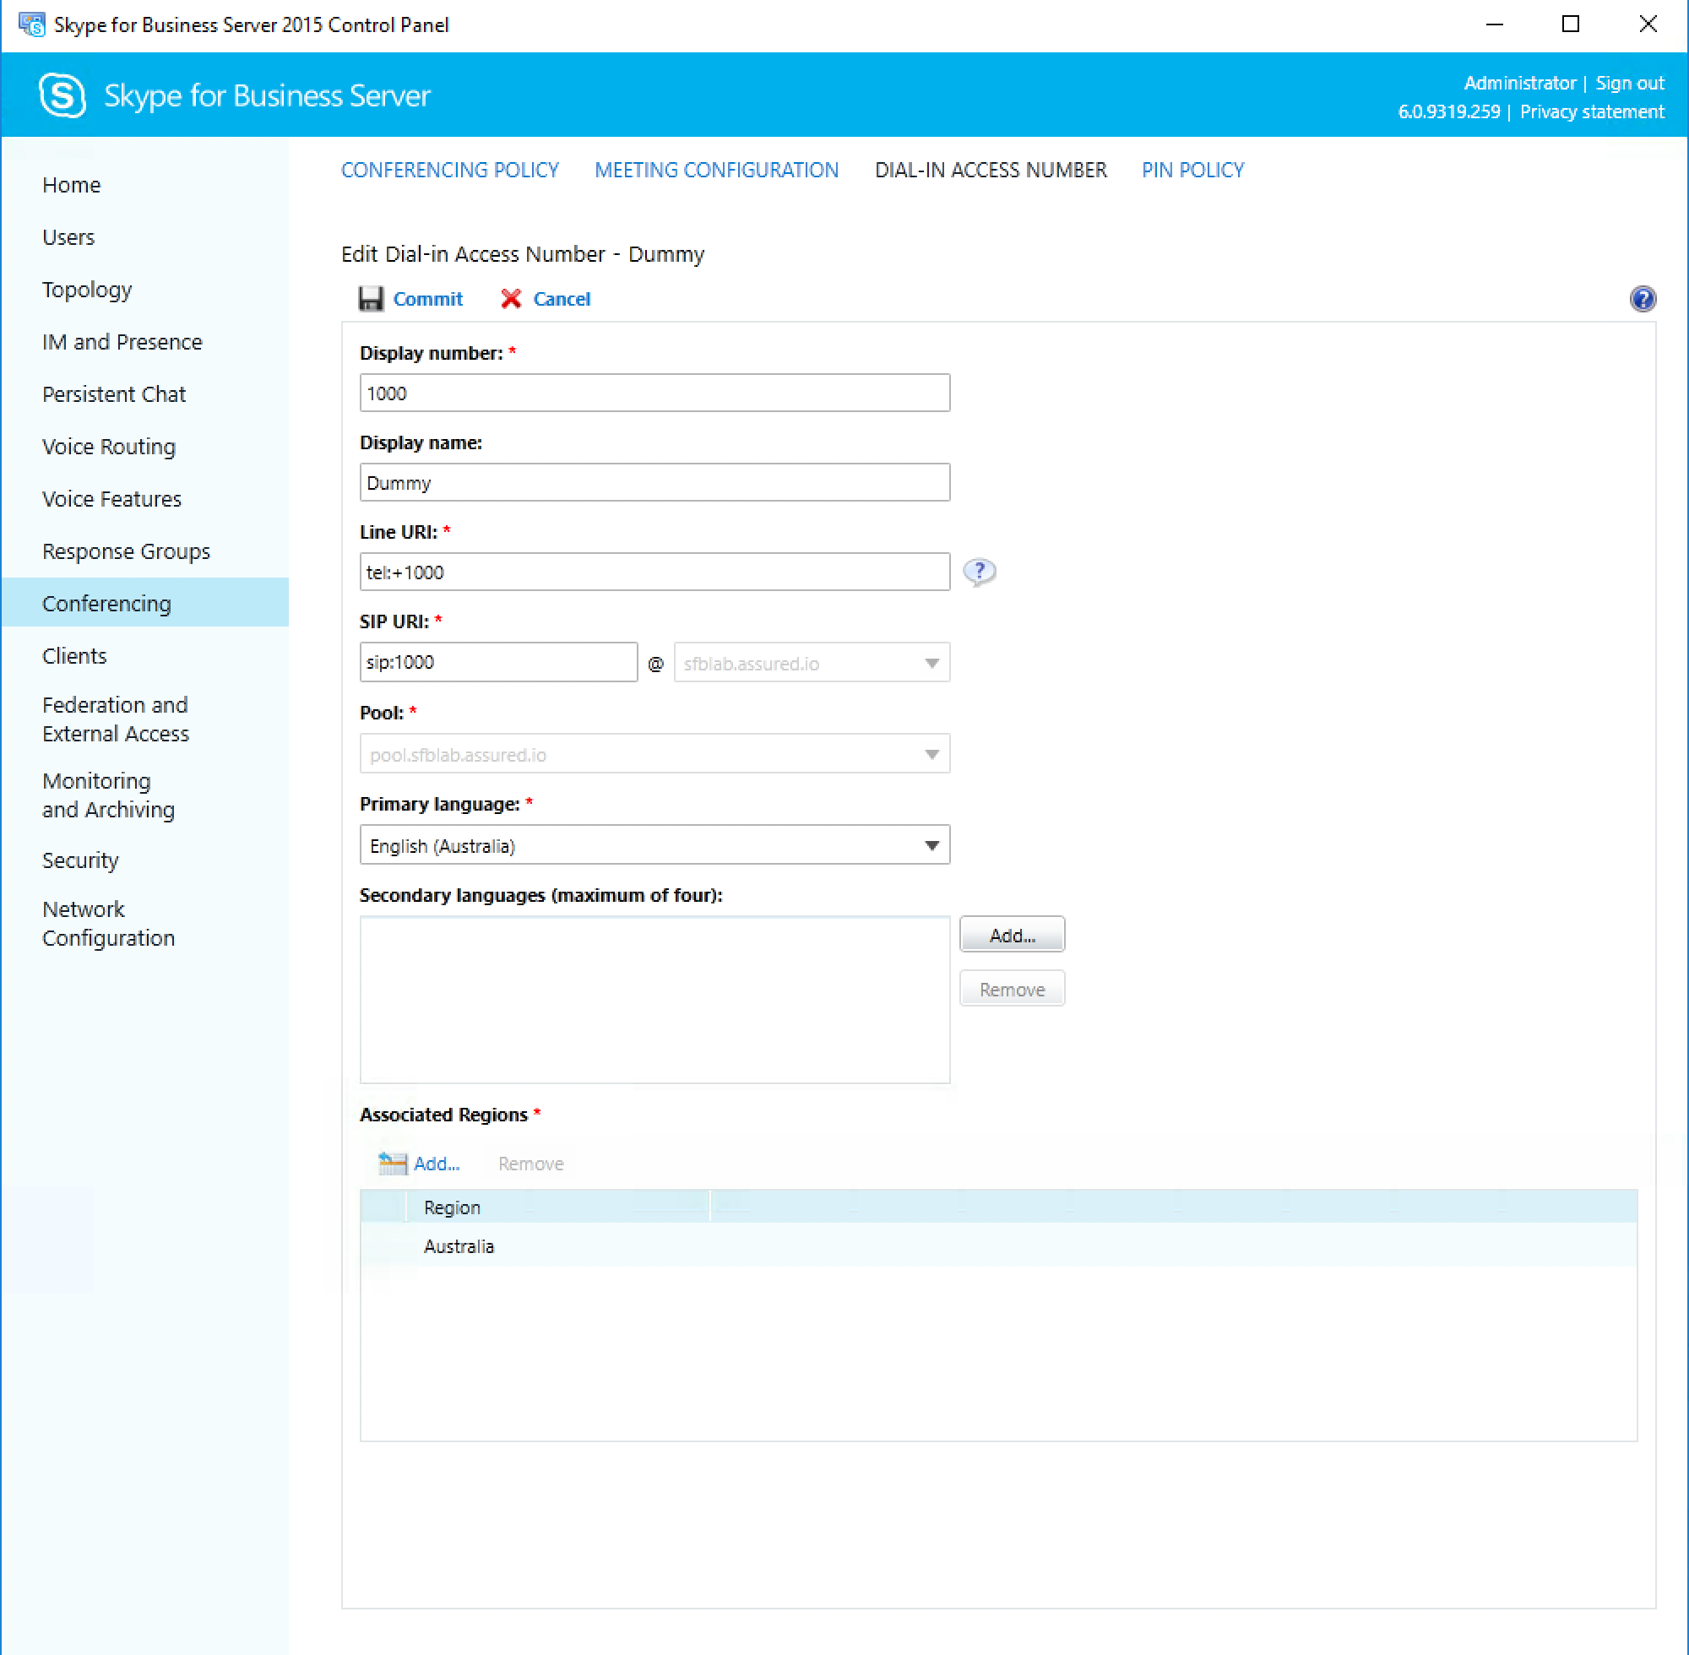Click inside Secondary languages list box
This screenshot has width=1689, height=1655.
654,1000
